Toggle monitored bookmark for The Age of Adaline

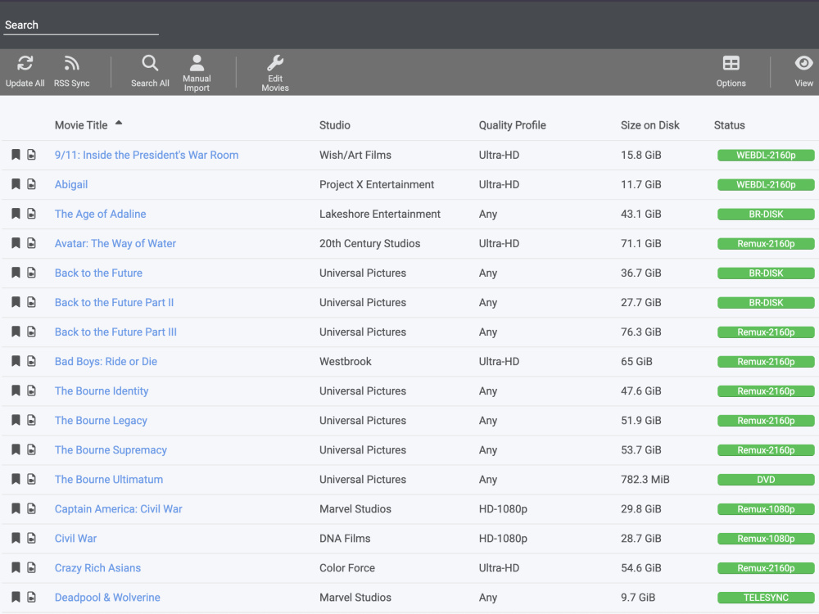click(x=16, y=214)
